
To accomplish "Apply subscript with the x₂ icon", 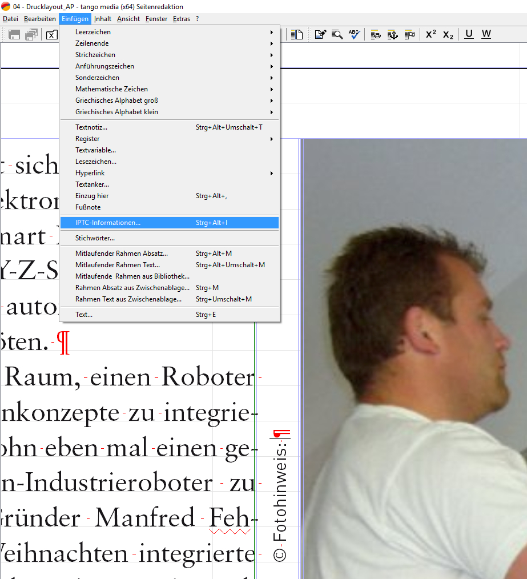I will coord(448,34).
